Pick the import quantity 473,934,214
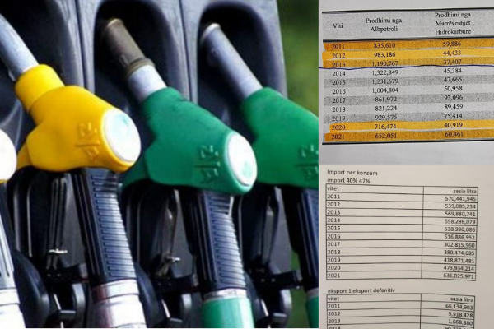 pyautogui.click(x=459, y=269)
